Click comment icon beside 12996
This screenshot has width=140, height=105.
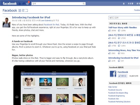click(x=119, y=31)
